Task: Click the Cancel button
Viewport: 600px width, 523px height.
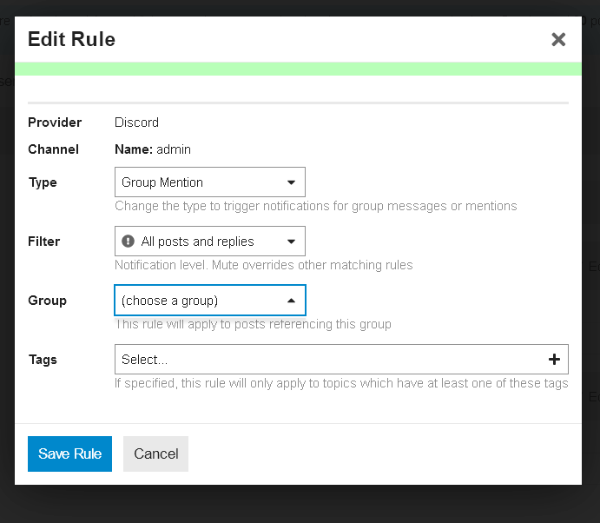Action: click(x=155, y=453)
